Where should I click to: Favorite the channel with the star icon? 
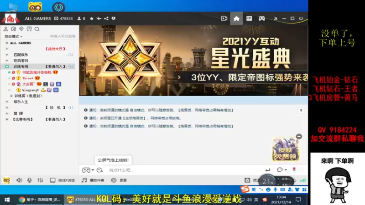[92, 18]
